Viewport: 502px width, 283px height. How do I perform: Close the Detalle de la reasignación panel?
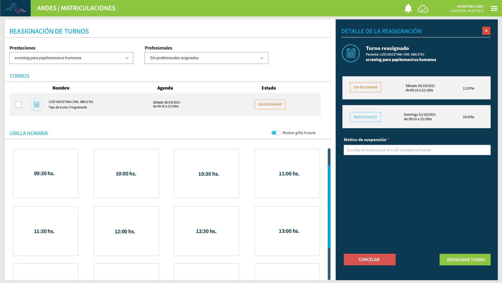486,31
